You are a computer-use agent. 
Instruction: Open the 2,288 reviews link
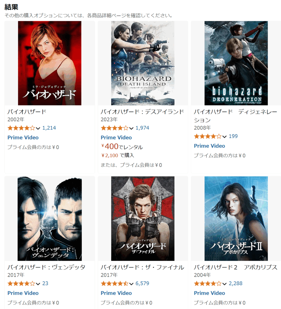235,283
